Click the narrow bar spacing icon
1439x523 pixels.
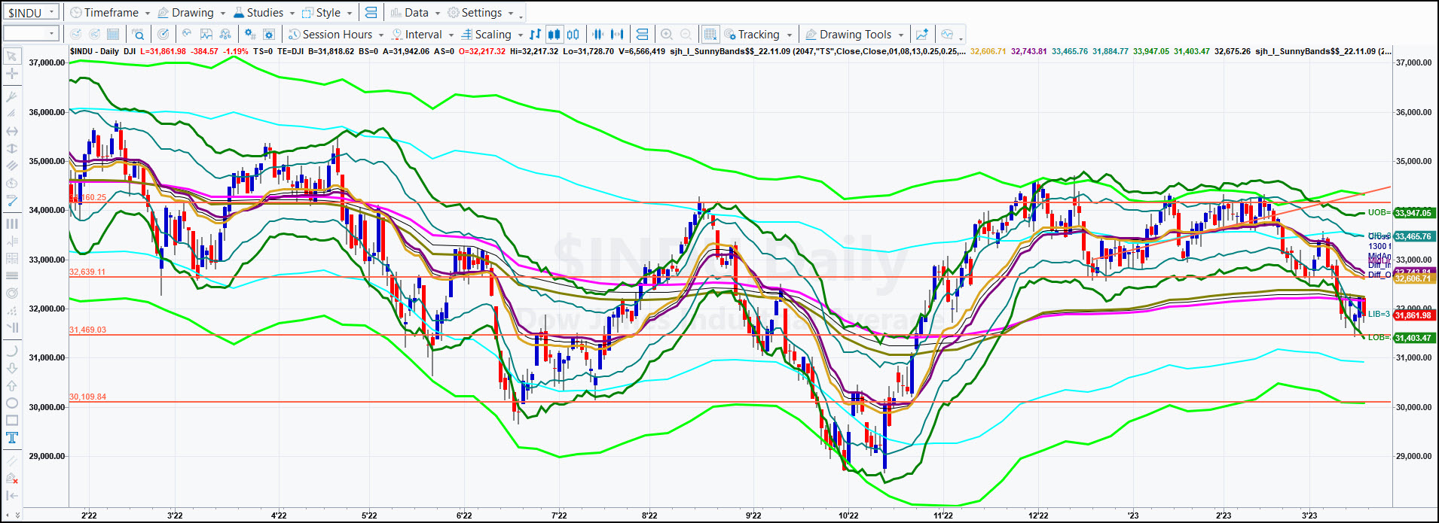(598, 34)
